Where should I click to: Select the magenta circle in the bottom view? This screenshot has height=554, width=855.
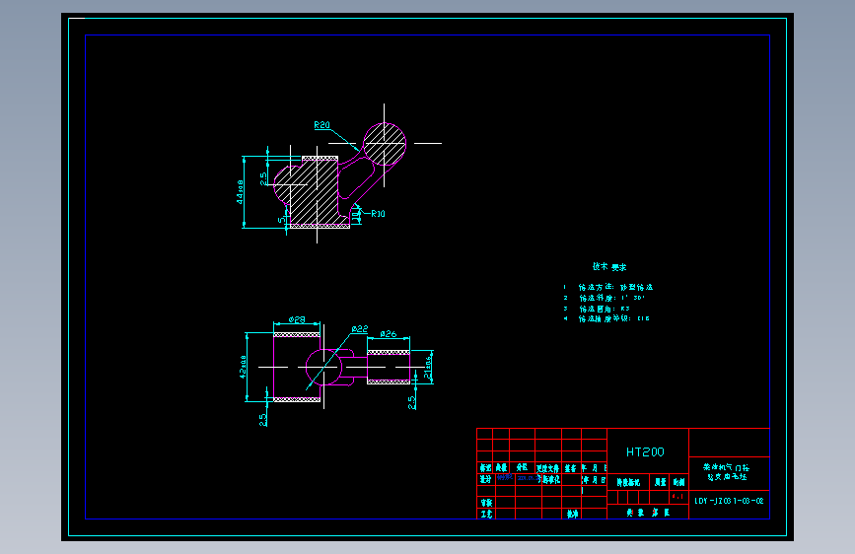click(323, 367)
